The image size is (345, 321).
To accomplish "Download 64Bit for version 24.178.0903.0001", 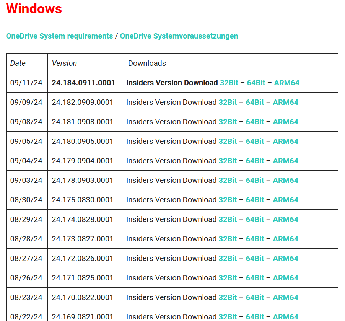I will [255, 180].
